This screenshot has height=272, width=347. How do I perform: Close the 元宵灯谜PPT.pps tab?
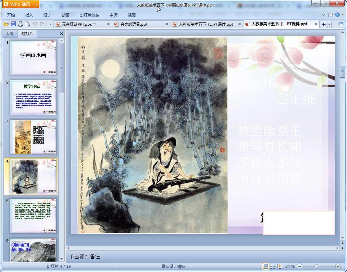tap(108, 24)
